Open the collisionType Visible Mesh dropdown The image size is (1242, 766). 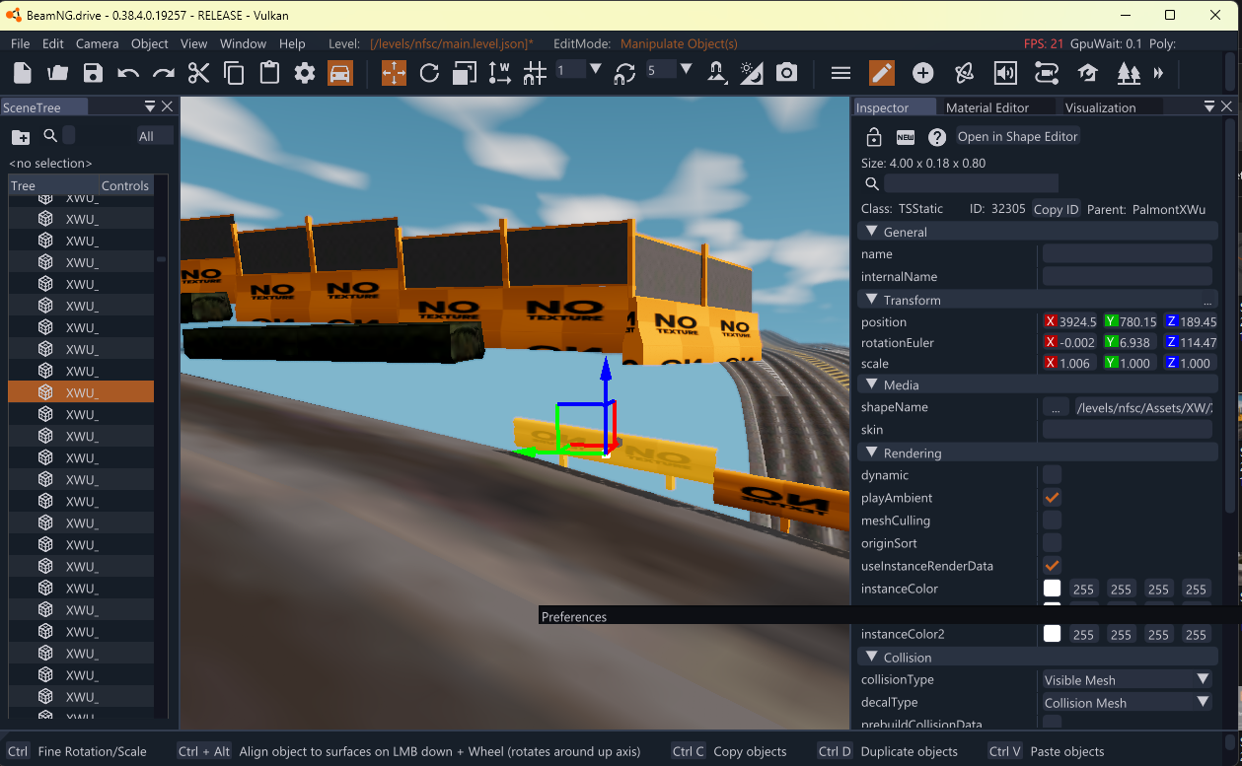(1128, 679)
